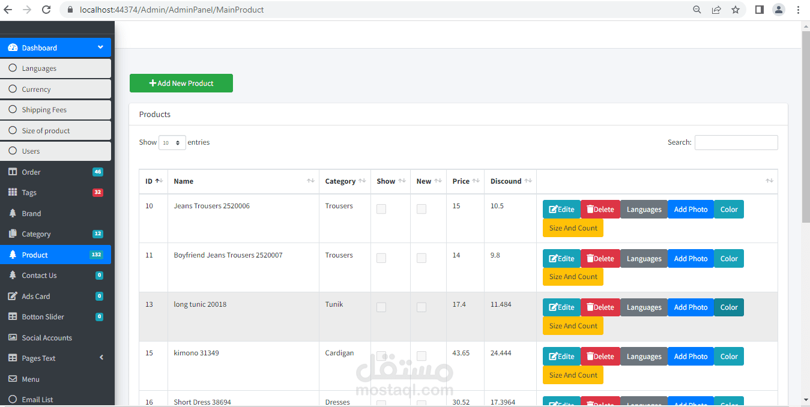Collapse the Dashboard menu chevron

100,47
